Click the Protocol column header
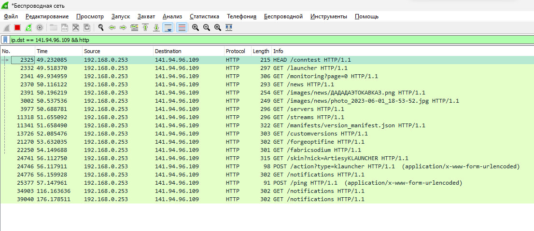 [237, 51]
